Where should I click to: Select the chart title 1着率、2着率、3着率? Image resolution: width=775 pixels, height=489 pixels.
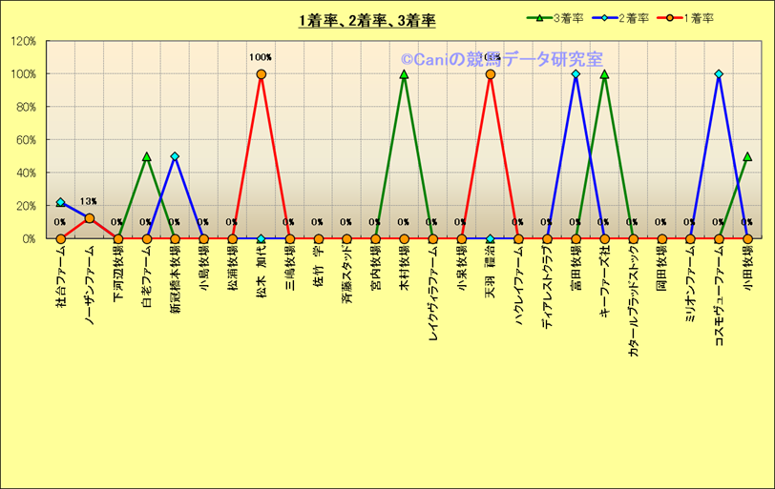tap(367, 20)
